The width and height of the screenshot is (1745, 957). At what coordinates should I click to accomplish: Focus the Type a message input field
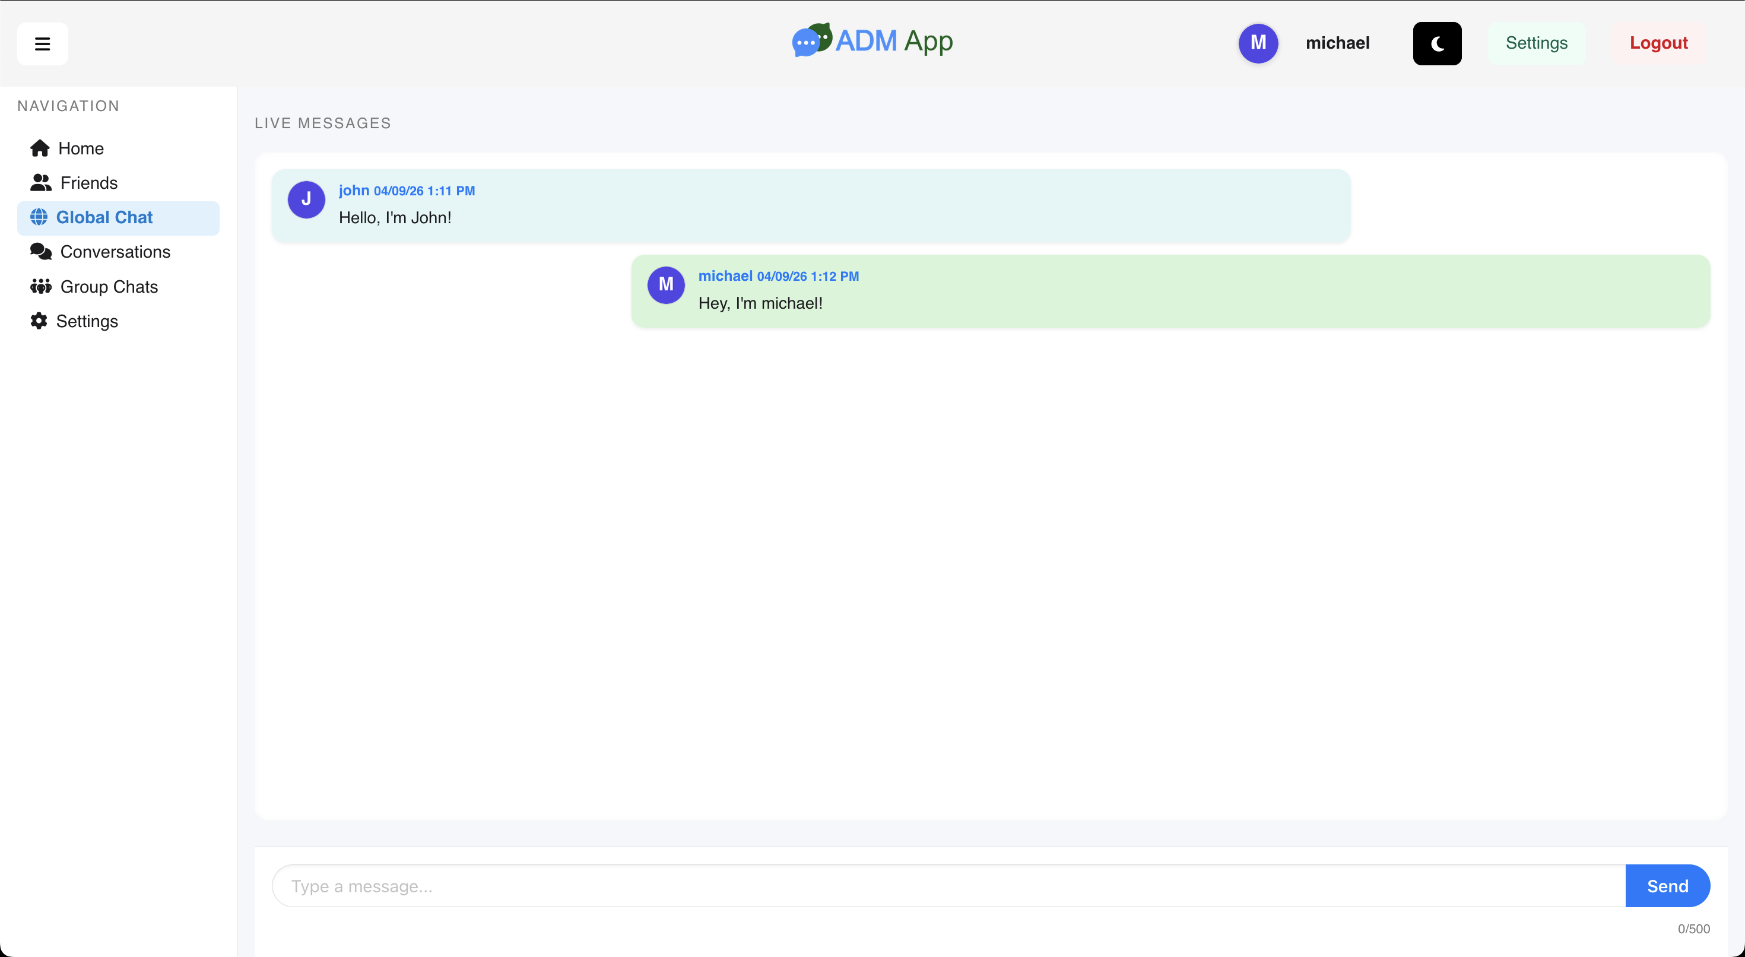point(948,886)
